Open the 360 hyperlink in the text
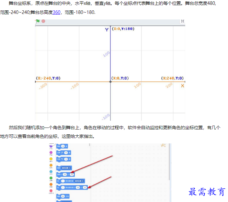 [x=56, y=12]
